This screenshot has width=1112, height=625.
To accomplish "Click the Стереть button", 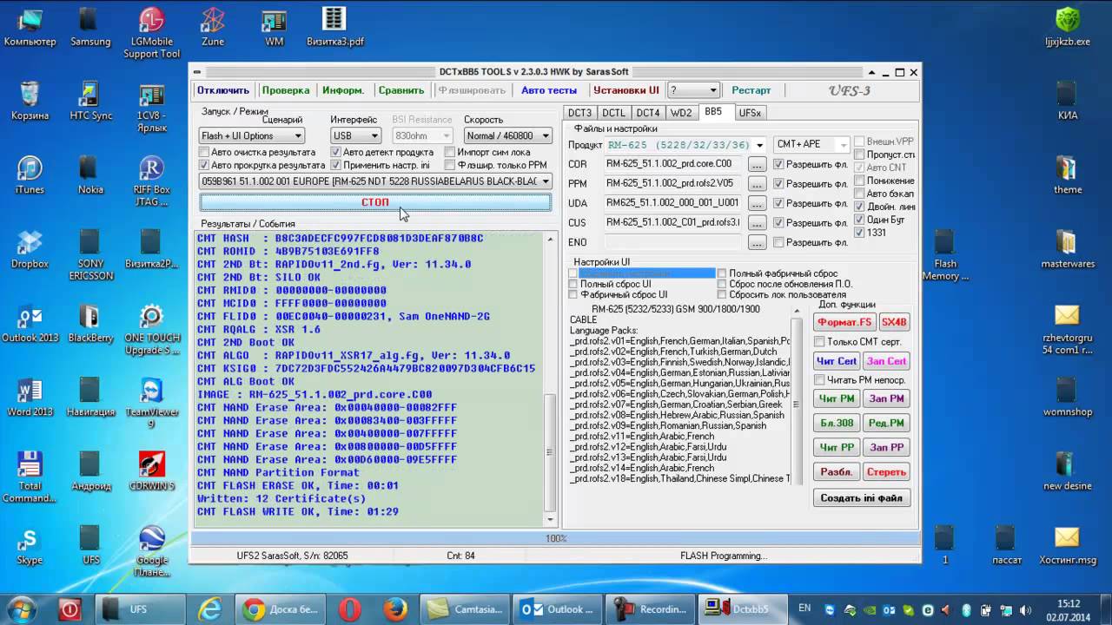I will coord(887,472).
